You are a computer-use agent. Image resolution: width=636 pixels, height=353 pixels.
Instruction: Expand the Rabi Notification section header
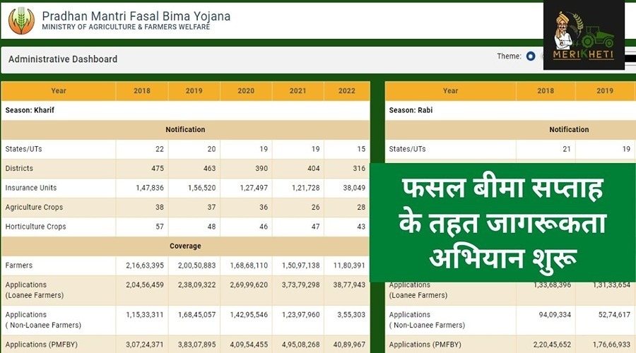click(569, 130)
